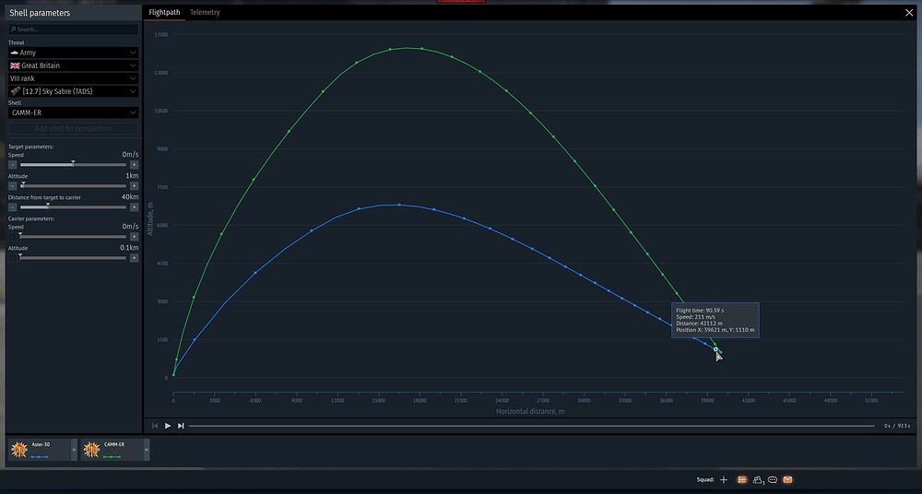Click the 'Flight time: 90.39 s' tooltip line
The image size is (922, 494).
(x=700, y=311)
